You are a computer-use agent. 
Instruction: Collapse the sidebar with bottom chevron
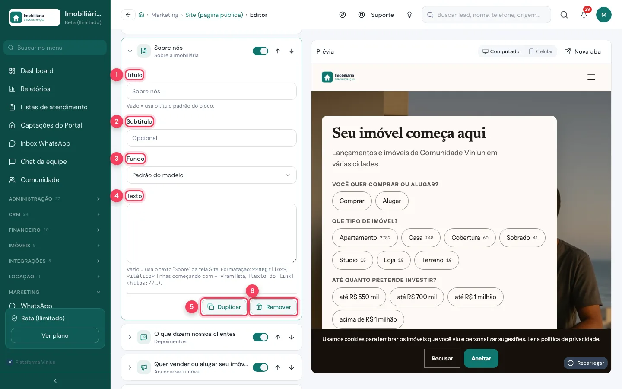tap(55, 381)
